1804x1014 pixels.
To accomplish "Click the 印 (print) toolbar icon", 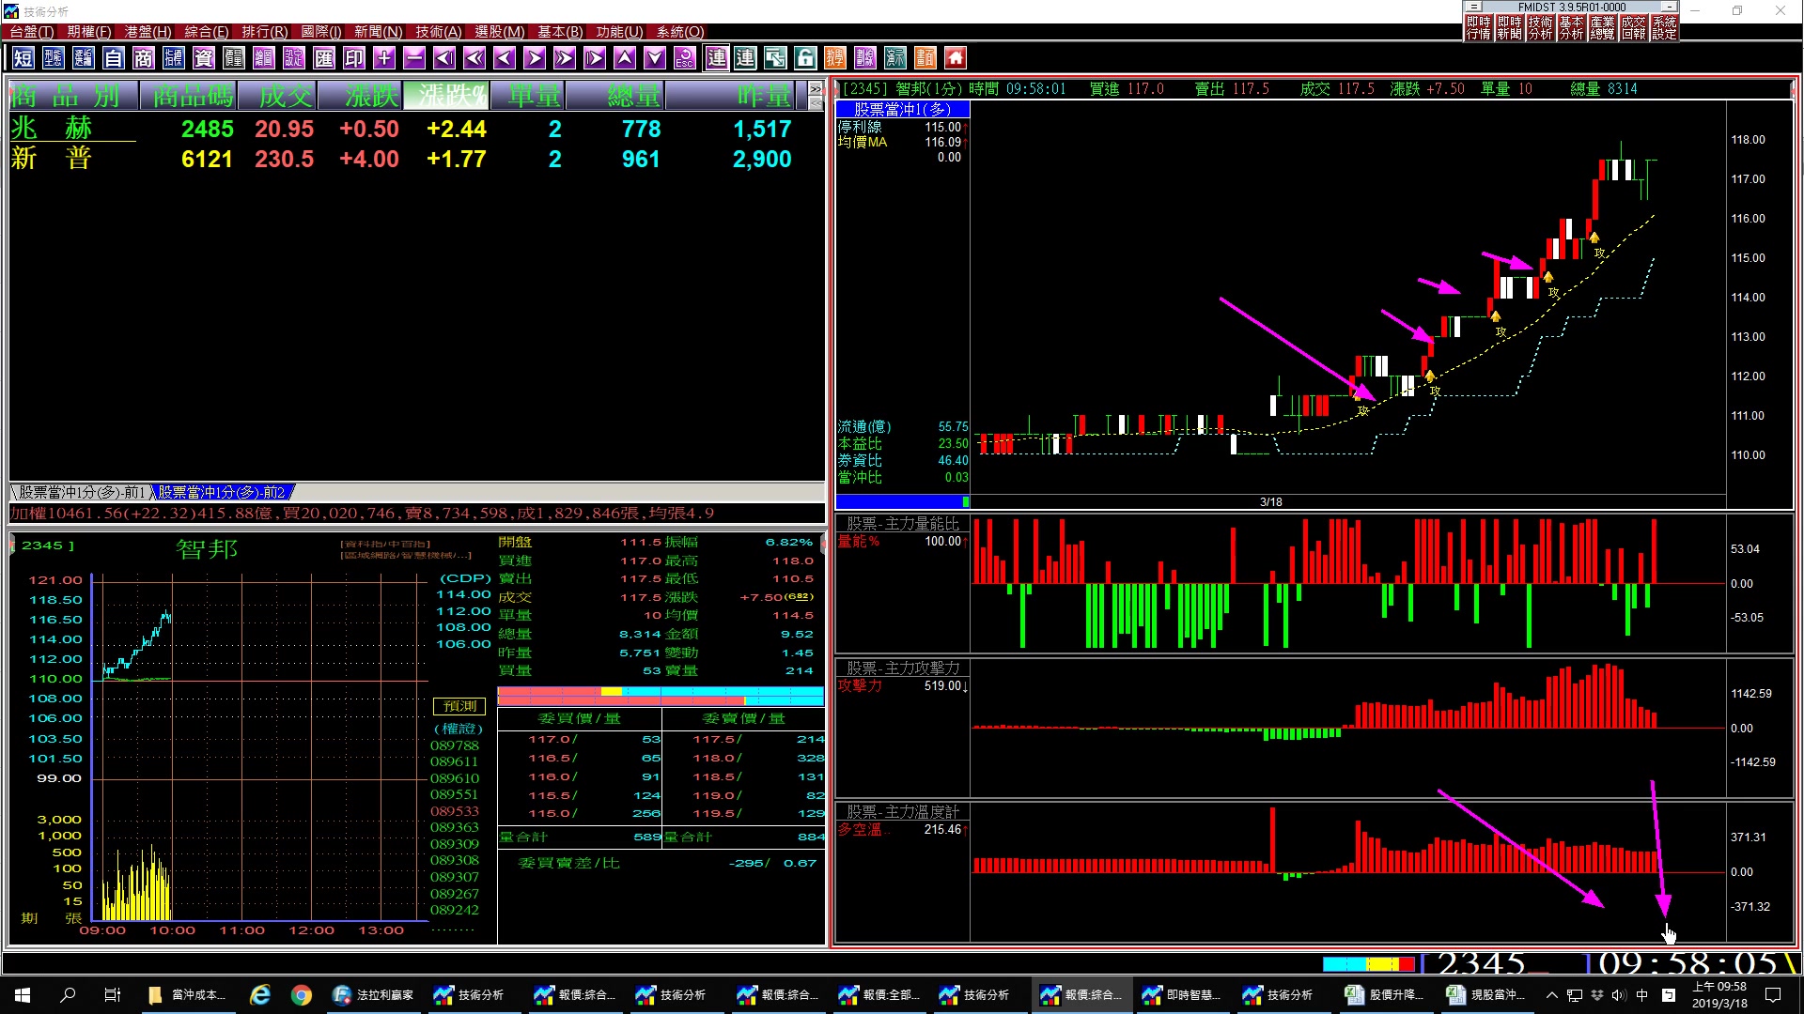I will point(354,58).
